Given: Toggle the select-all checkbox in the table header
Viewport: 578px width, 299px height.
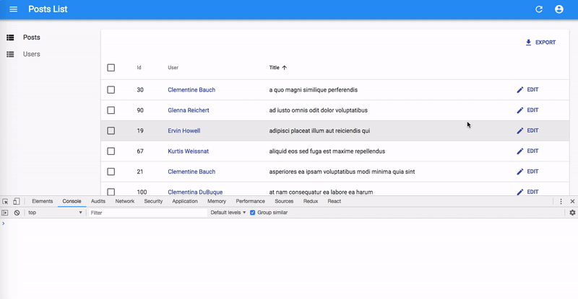Looking at the screenshot, I should click(111, 68).
